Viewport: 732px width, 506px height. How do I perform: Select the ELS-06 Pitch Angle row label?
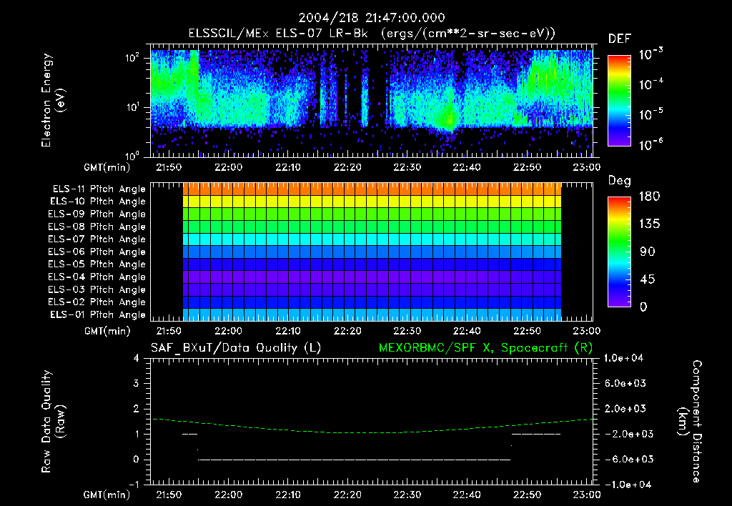(97, 252)
